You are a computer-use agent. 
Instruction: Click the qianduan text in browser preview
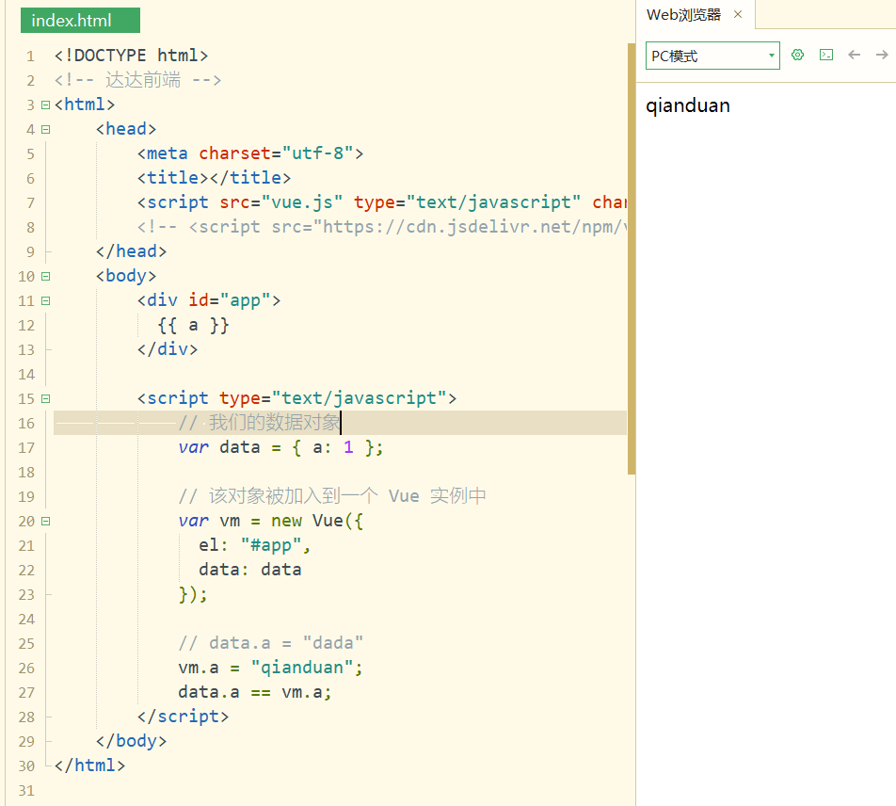688,105
